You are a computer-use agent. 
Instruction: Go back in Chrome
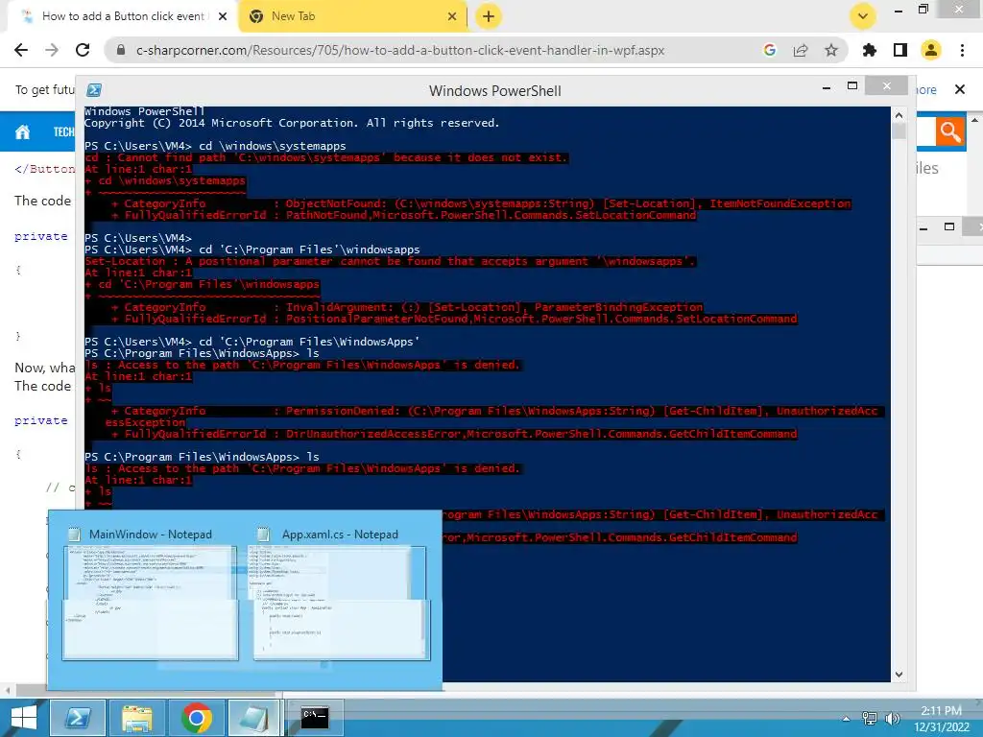[21, 50]
